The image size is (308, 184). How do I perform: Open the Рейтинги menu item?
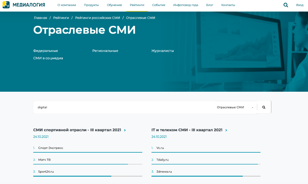[x=137, y=5]
